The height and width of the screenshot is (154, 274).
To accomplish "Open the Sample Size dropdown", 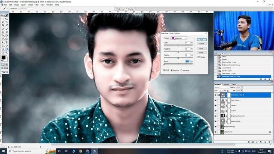I will click(x=26, y=9).
